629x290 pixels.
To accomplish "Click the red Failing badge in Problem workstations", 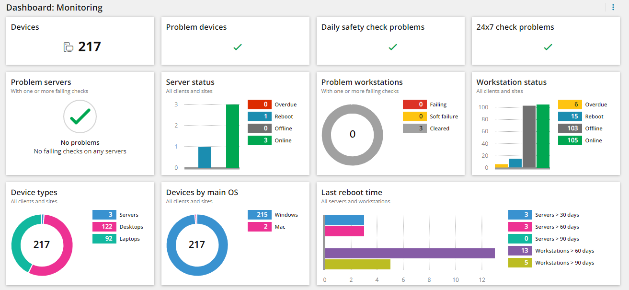I will [414, 104].
